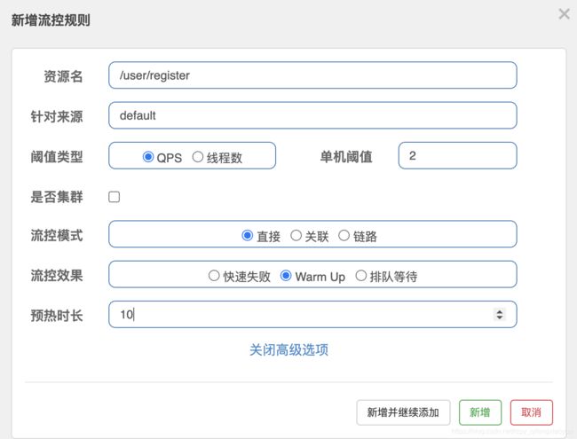This screenshot has height=439, width=577.
Task: Select 直接 flow control mode
Action: point(248,236)
